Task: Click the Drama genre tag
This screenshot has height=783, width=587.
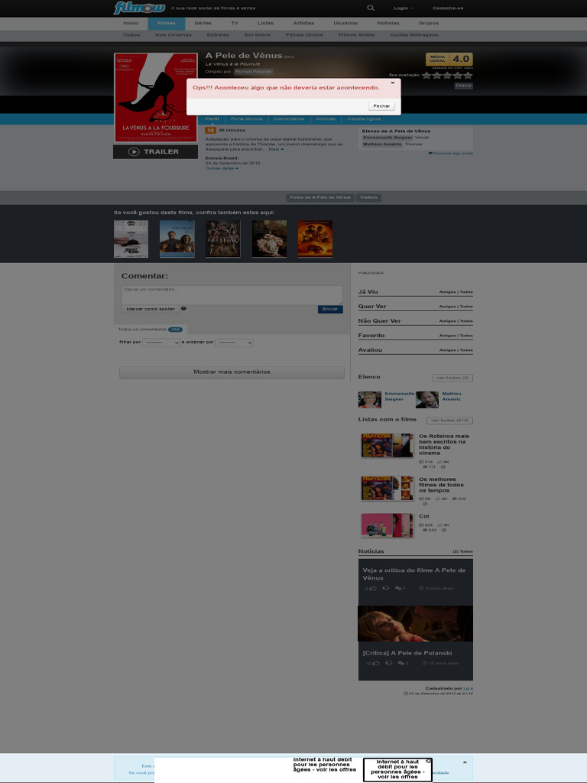Action: (463, 86)
